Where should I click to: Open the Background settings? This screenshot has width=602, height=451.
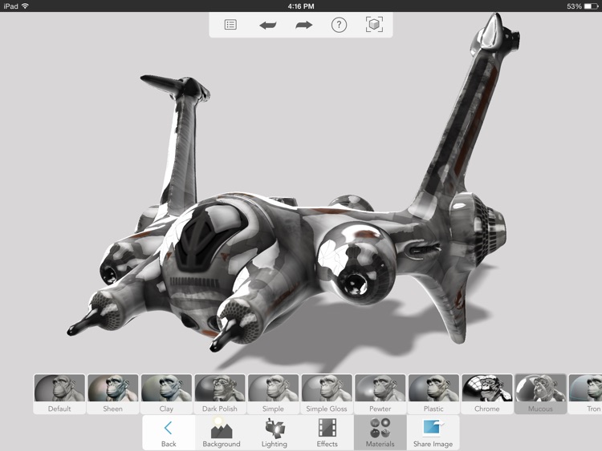tap(221, 433)
